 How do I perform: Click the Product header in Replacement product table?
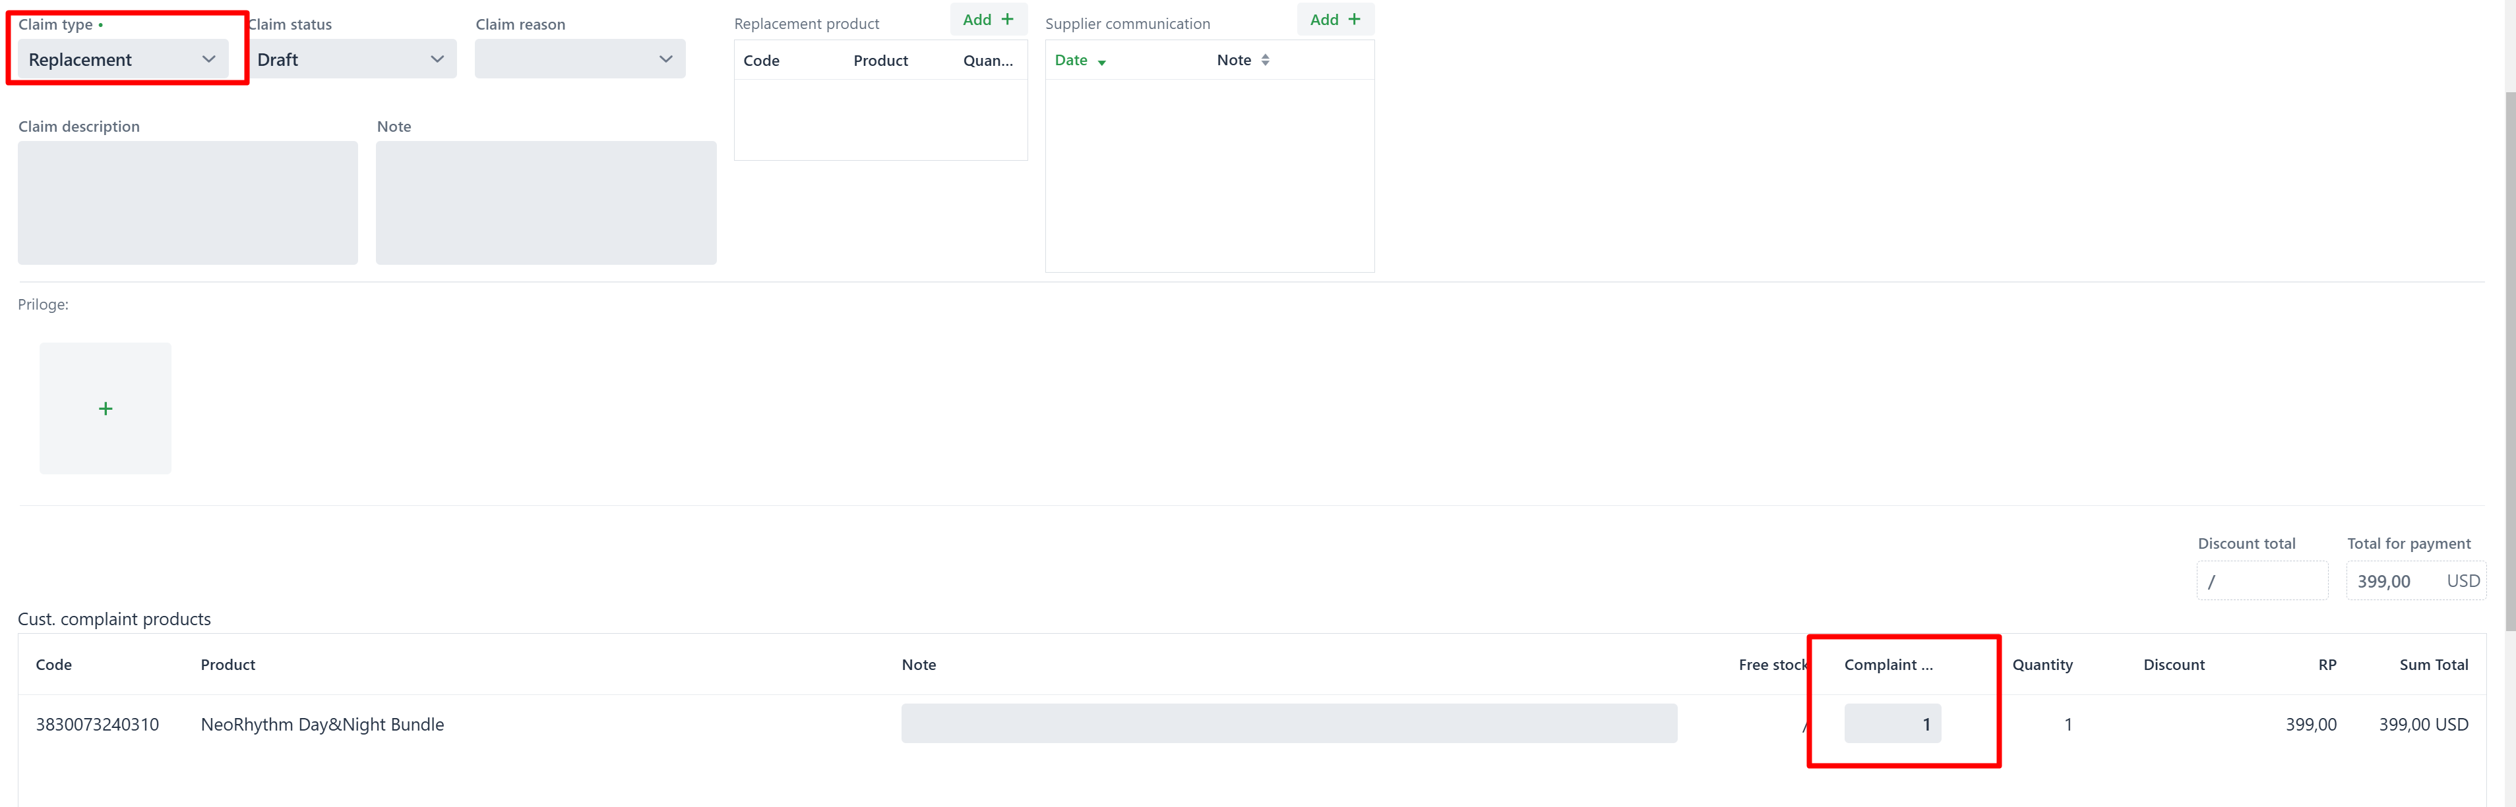[x=880, y=61]
